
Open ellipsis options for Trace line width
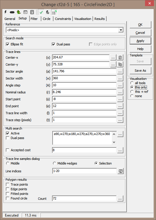tap(120, 113)
